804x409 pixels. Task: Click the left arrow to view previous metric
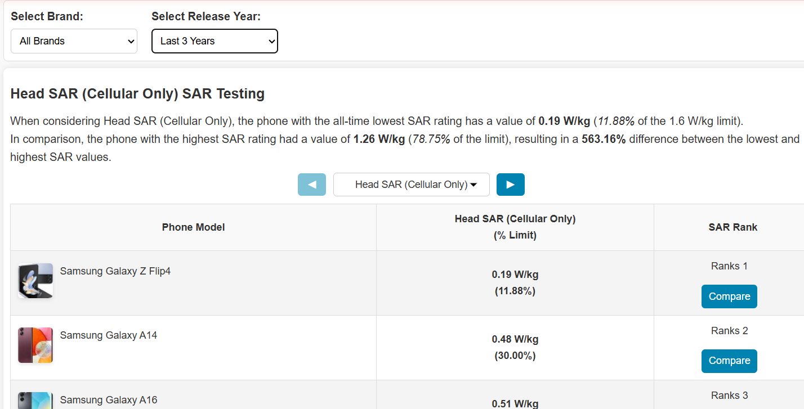[x=311, y=184]
